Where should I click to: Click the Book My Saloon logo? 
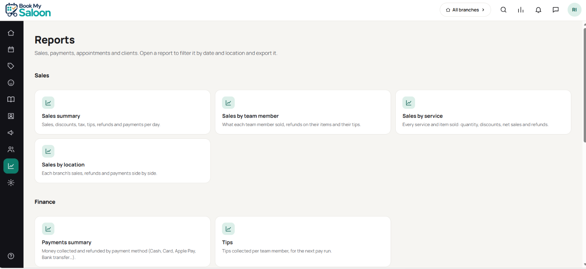28,10
